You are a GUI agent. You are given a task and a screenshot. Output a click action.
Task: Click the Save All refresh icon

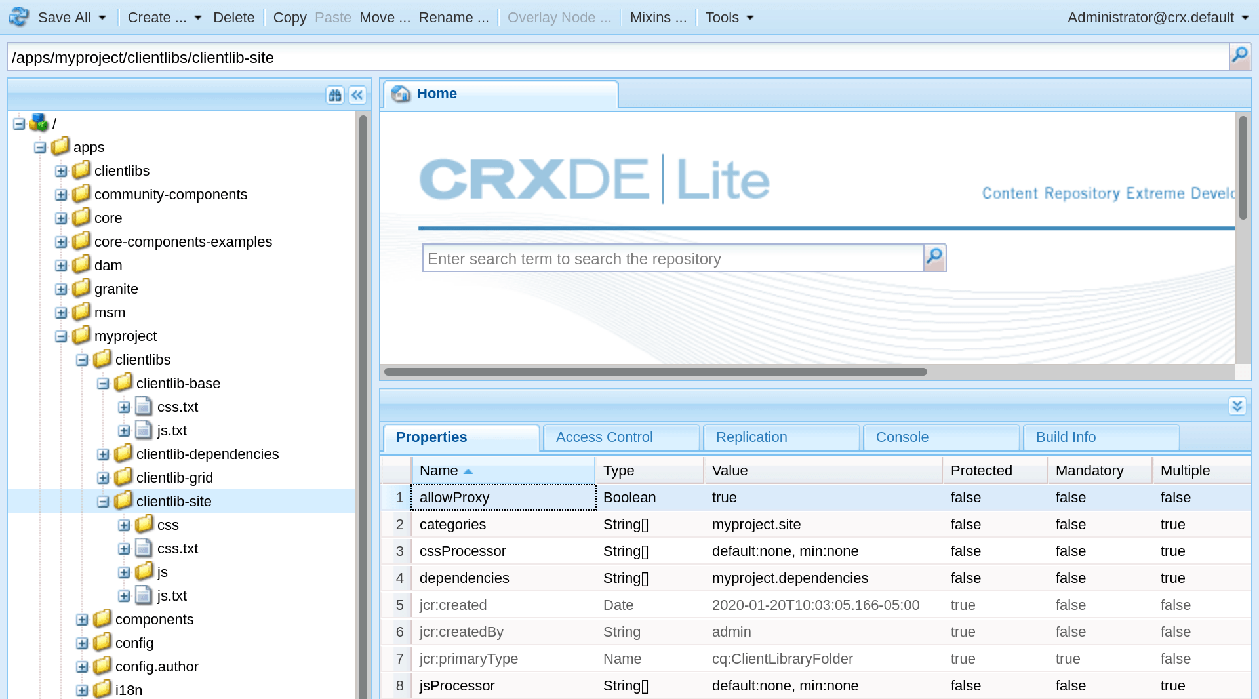[19, 17]
